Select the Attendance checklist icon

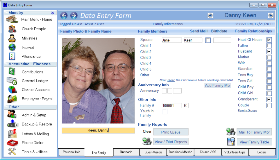click(x=12, y=57)
